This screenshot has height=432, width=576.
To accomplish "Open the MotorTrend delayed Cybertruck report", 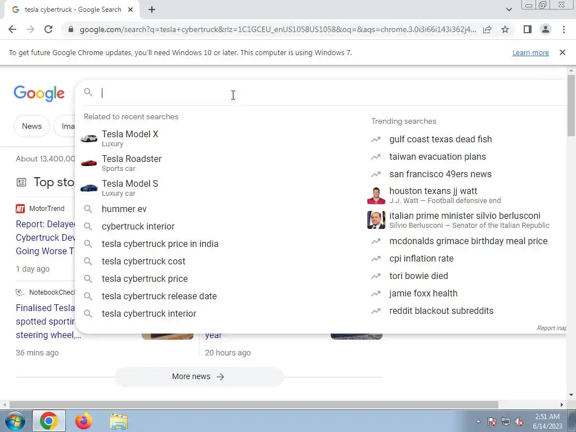I will coord(45,238).
